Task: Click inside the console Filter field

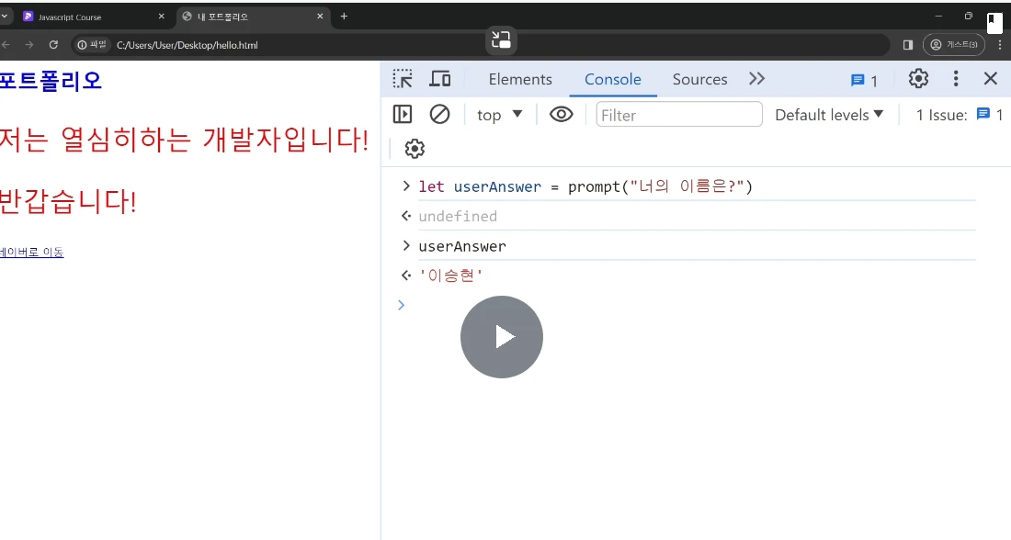Action: click(679, 115)
